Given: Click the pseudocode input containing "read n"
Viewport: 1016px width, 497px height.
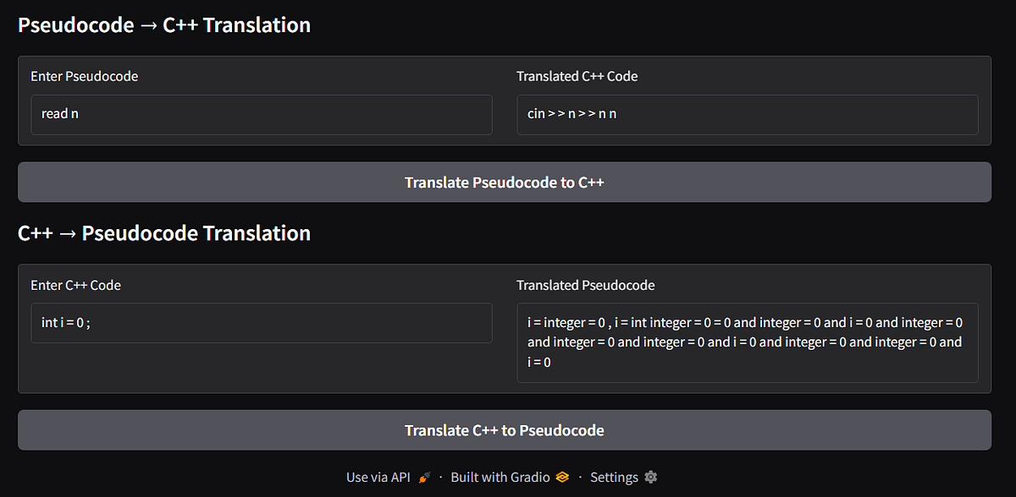Looking at the screenshot, I should (261, 115).
